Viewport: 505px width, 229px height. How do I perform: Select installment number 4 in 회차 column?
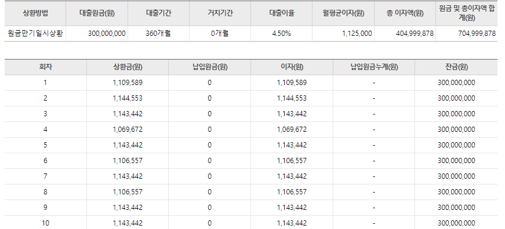pos(45,130)
